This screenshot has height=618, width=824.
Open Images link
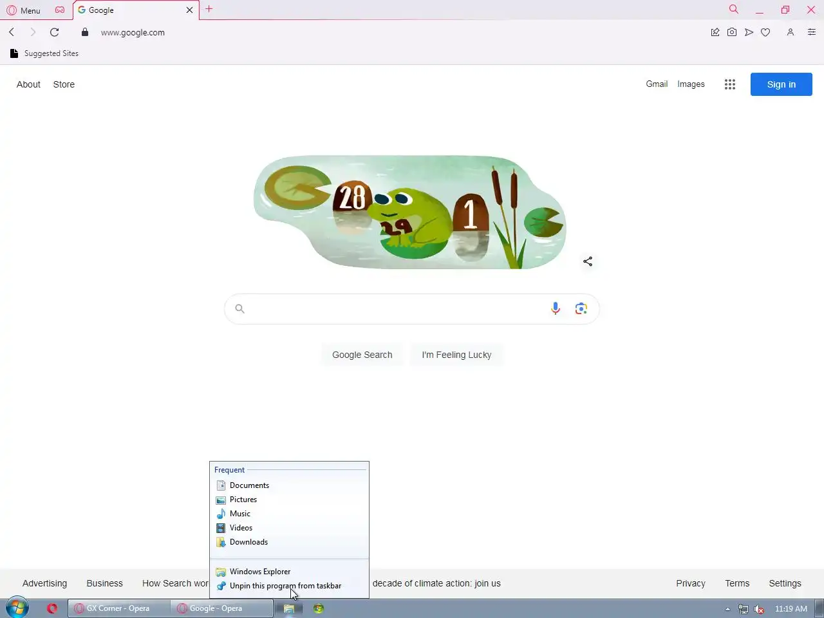[691, 84]
